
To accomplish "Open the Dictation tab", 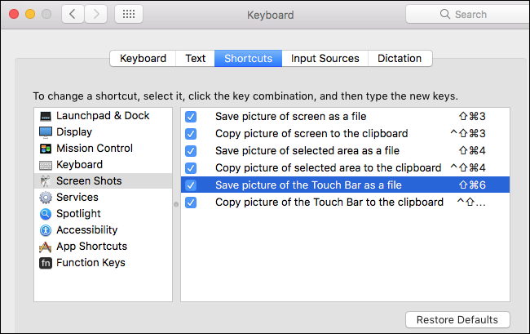I will tap(400, 58).
